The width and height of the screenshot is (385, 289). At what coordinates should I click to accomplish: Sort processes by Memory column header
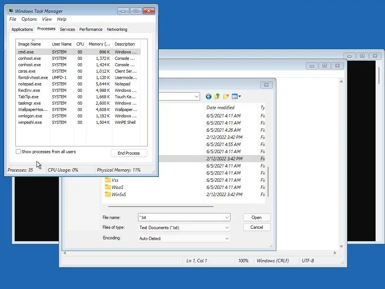(x=99, y=44)
